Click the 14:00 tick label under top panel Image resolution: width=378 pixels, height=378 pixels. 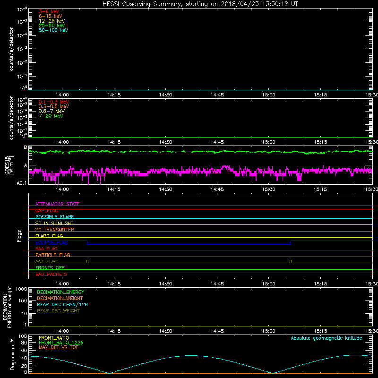(x=62, y=95)
